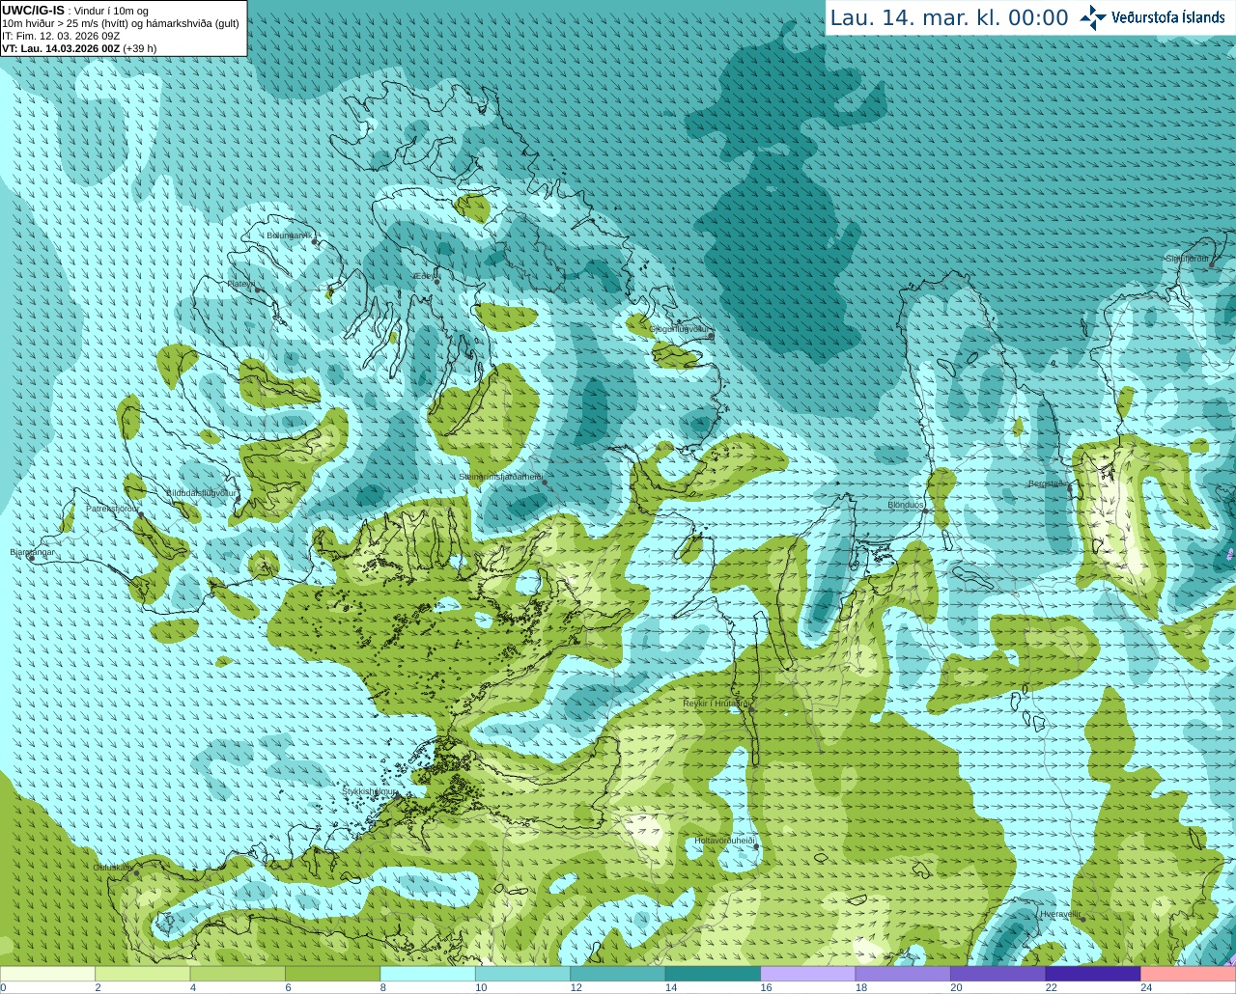The image size is (1236, 994).
Task: Select the above-24 m/s pink legend swatch
Action: (1189, 974)
